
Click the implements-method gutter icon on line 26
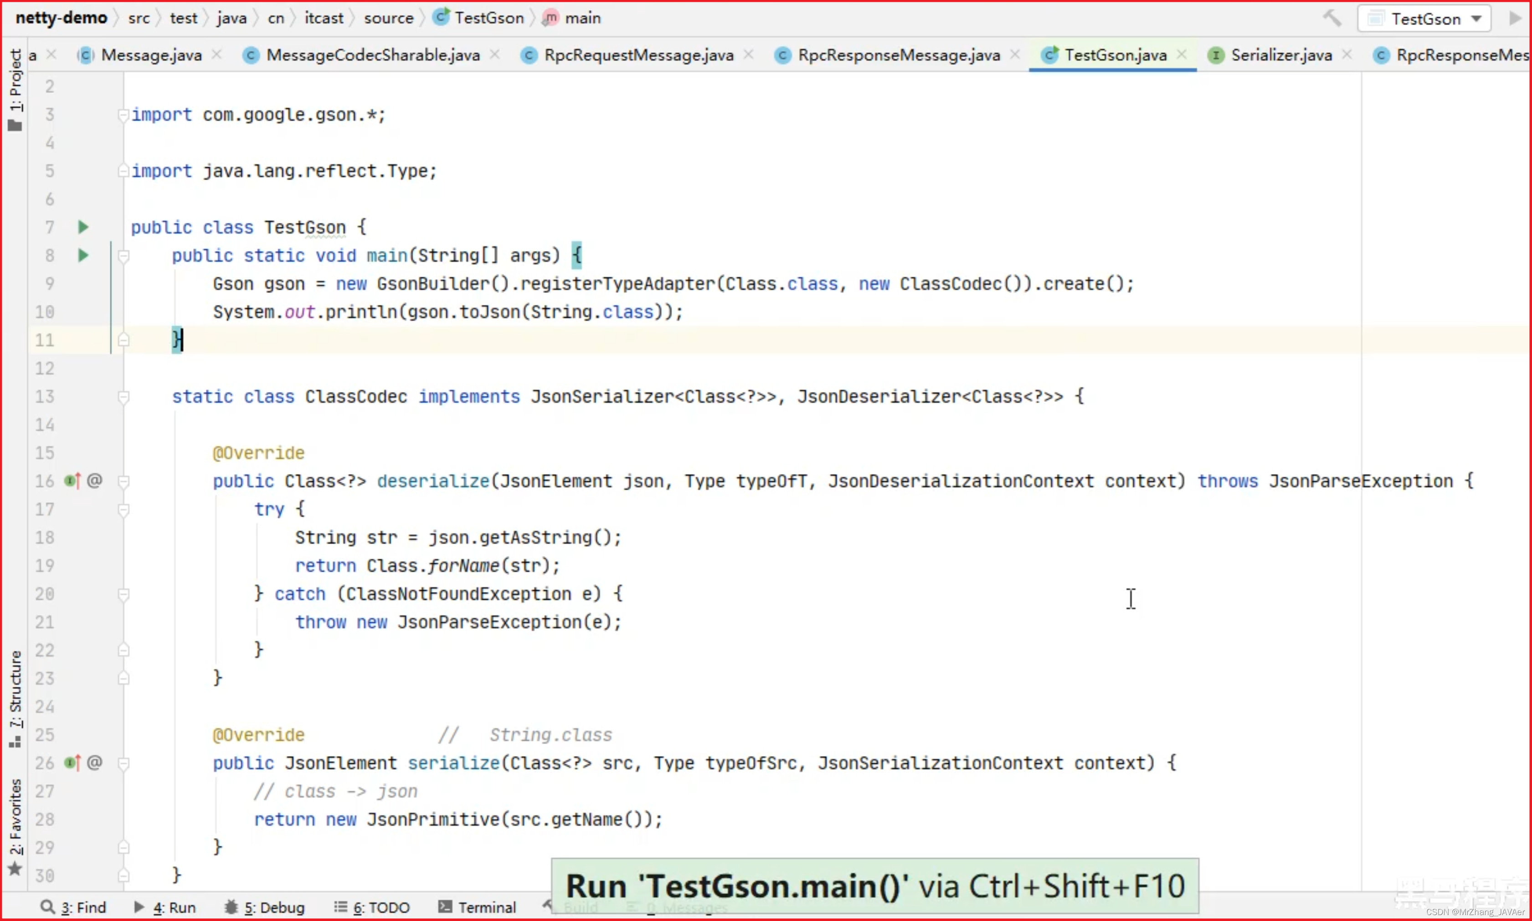click(72, 763)
